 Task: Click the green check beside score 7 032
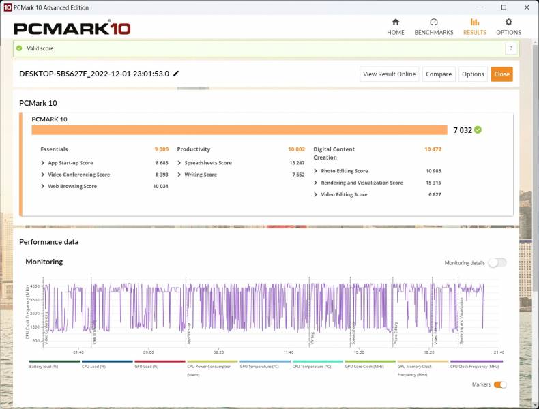click(x=478, y=130)
